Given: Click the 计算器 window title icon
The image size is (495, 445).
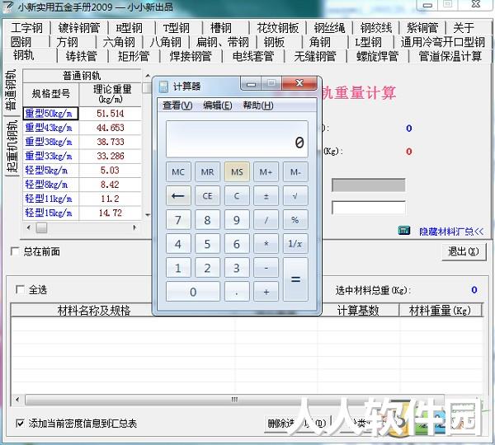Looking at the screenshot, I should tap(163, 86).
